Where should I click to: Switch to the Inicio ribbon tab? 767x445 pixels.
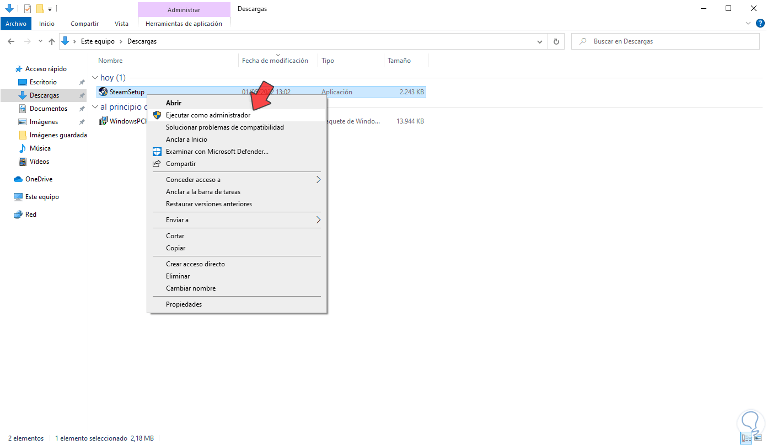47,24
